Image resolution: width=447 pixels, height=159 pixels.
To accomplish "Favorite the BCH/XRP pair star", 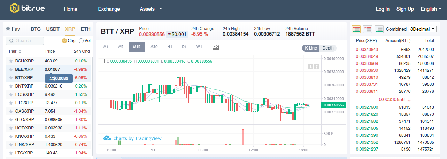I will 11,61.
